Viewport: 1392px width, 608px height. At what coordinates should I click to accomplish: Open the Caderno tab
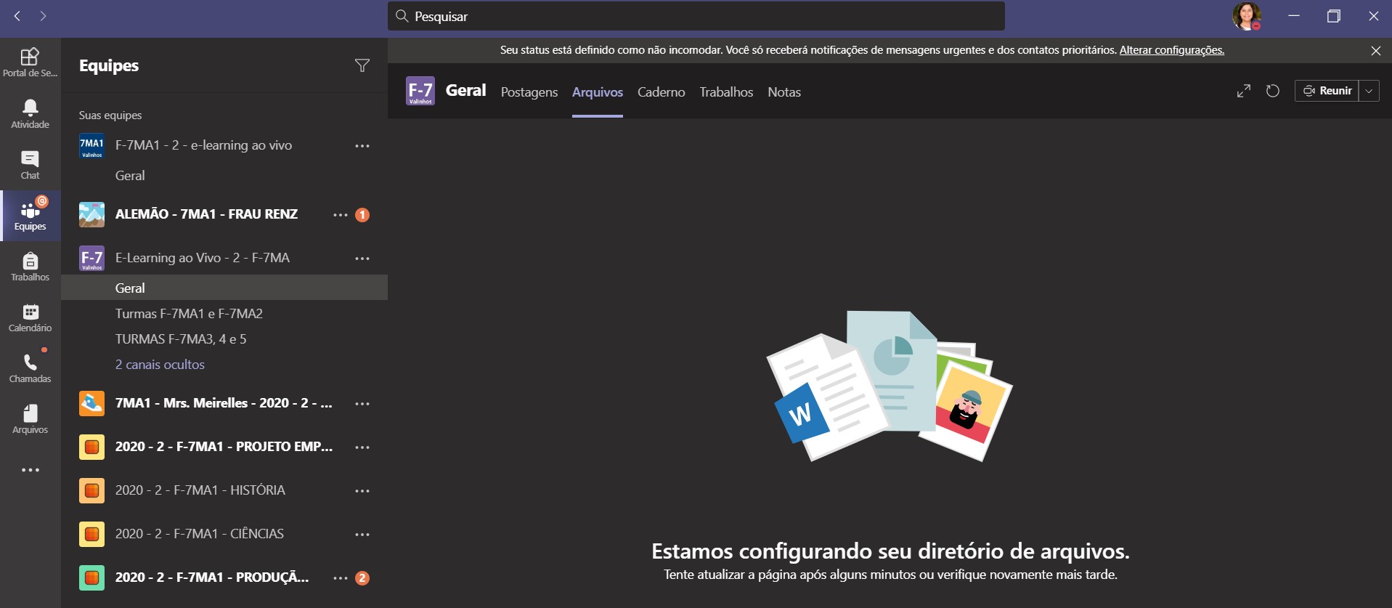(x=662, y=92)
